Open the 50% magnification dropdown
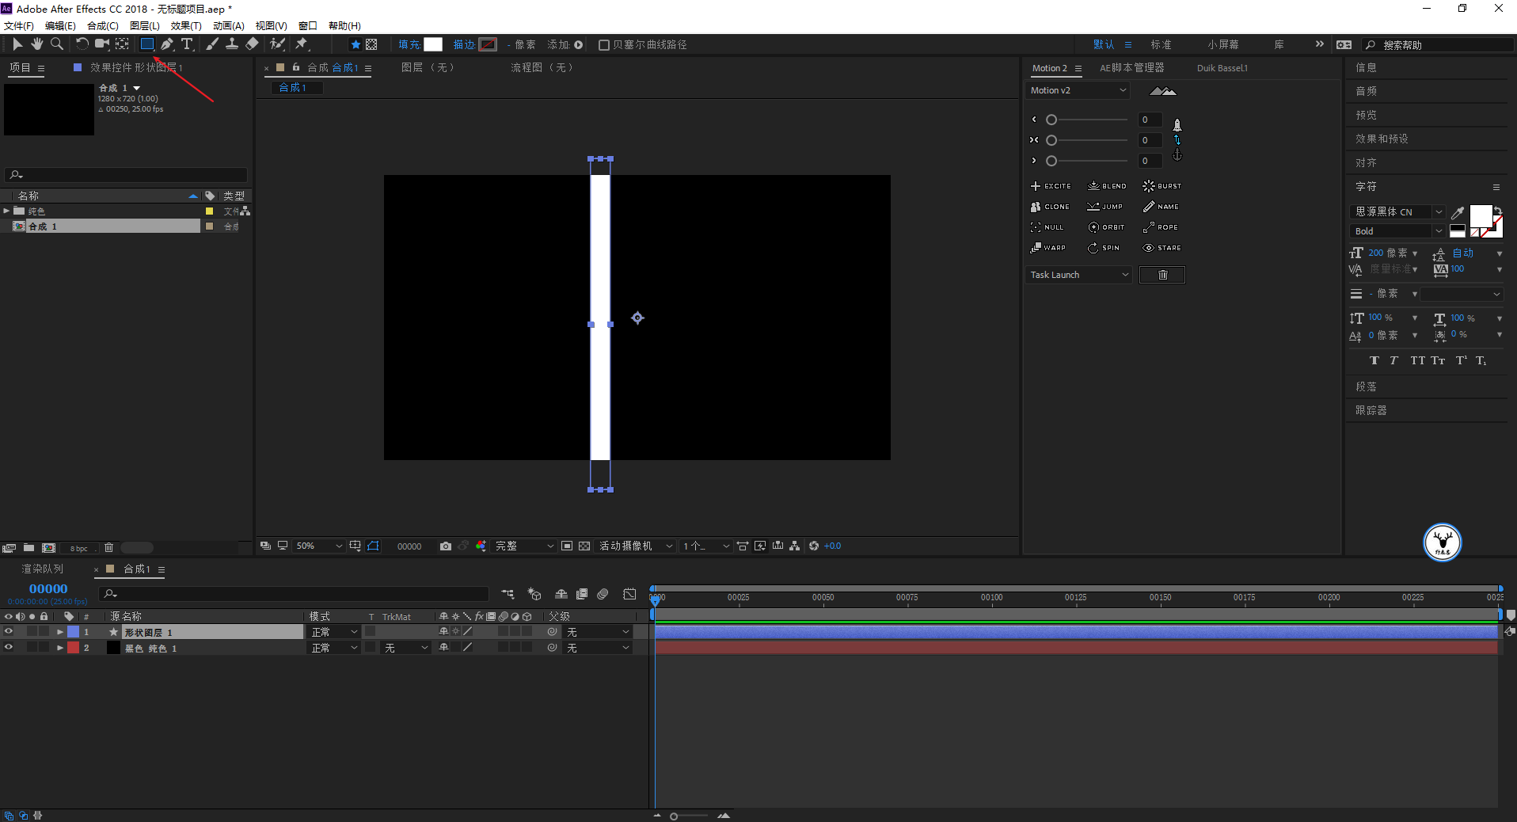Screen dimensions: 1517x822 tap(318, 546)
